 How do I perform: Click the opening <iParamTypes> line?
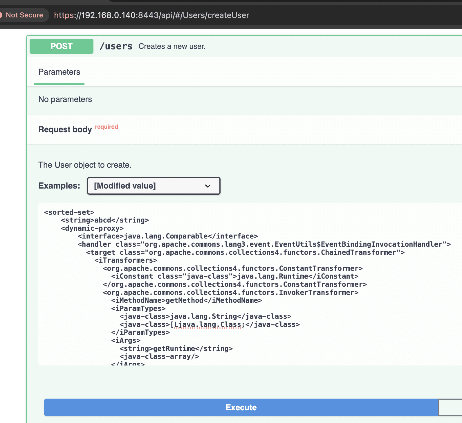click(138, 309)
